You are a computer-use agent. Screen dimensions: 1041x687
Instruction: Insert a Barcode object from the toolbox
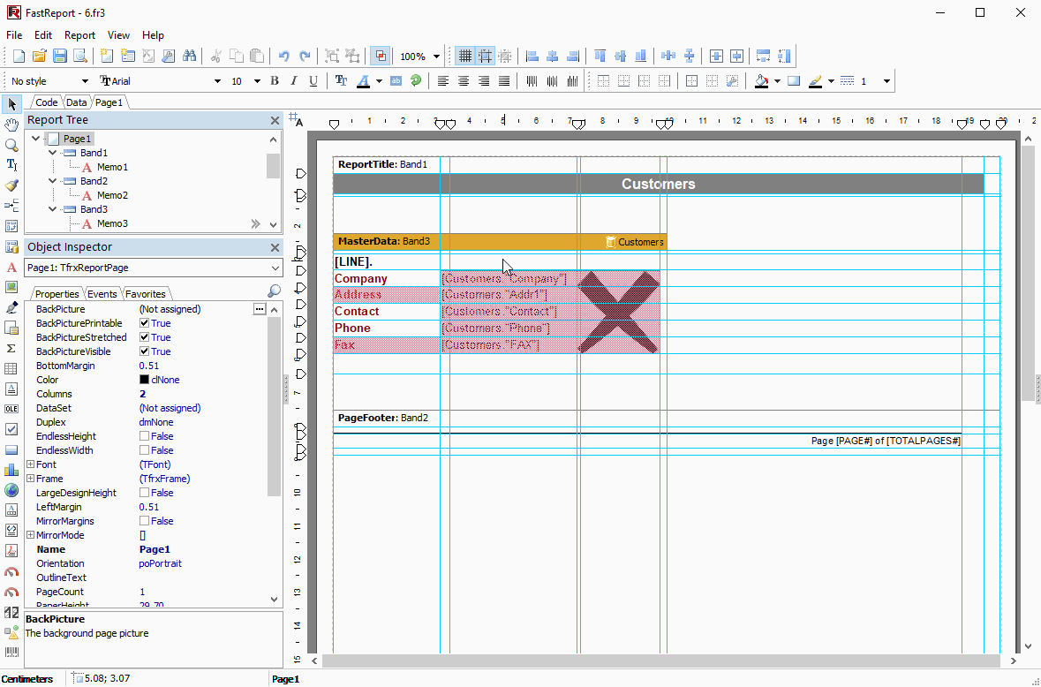click(x=11, y=653)
